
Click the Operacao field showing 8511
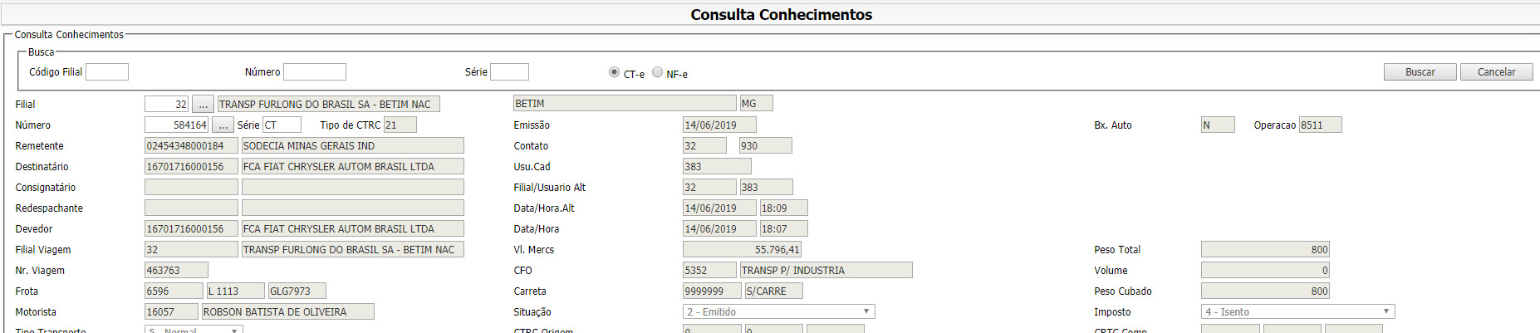pos(1320,125)
